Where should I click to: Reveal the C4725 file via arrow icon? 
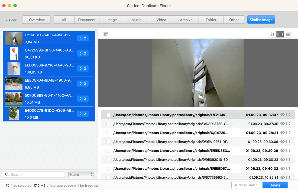[x=288, y=133]
